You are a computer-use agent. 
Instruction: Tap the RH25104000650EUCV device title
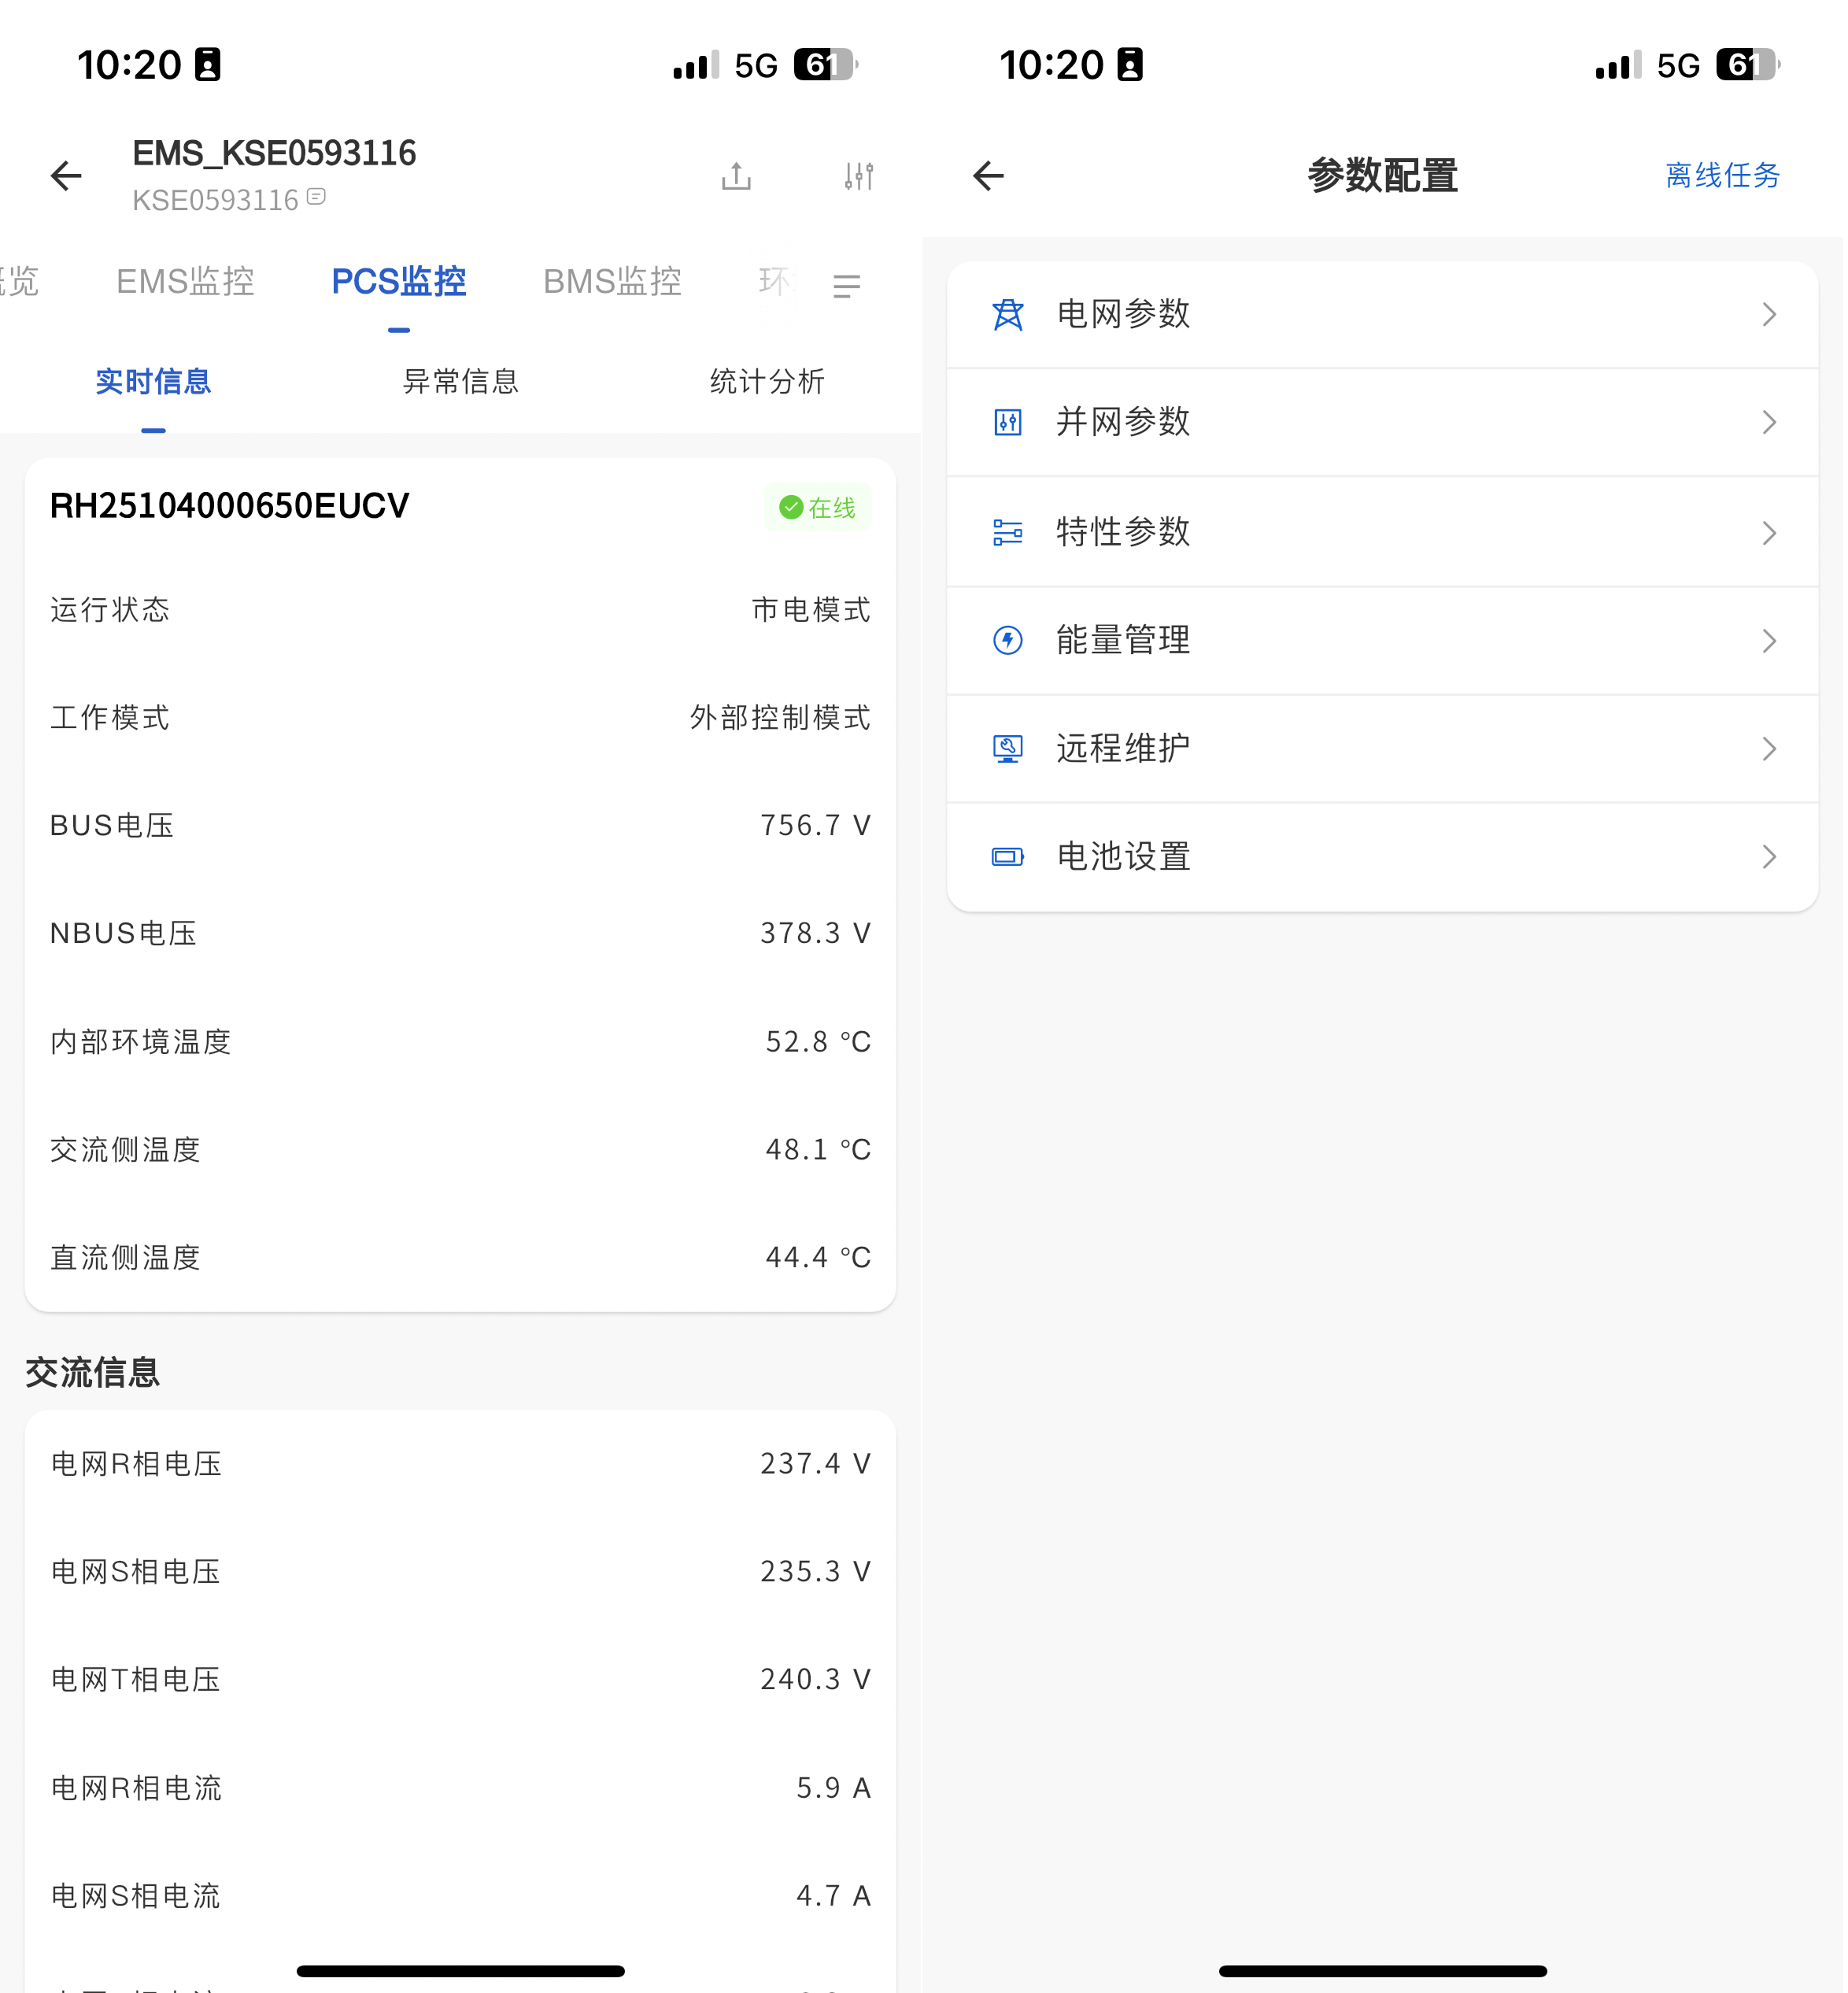(230, 506)
